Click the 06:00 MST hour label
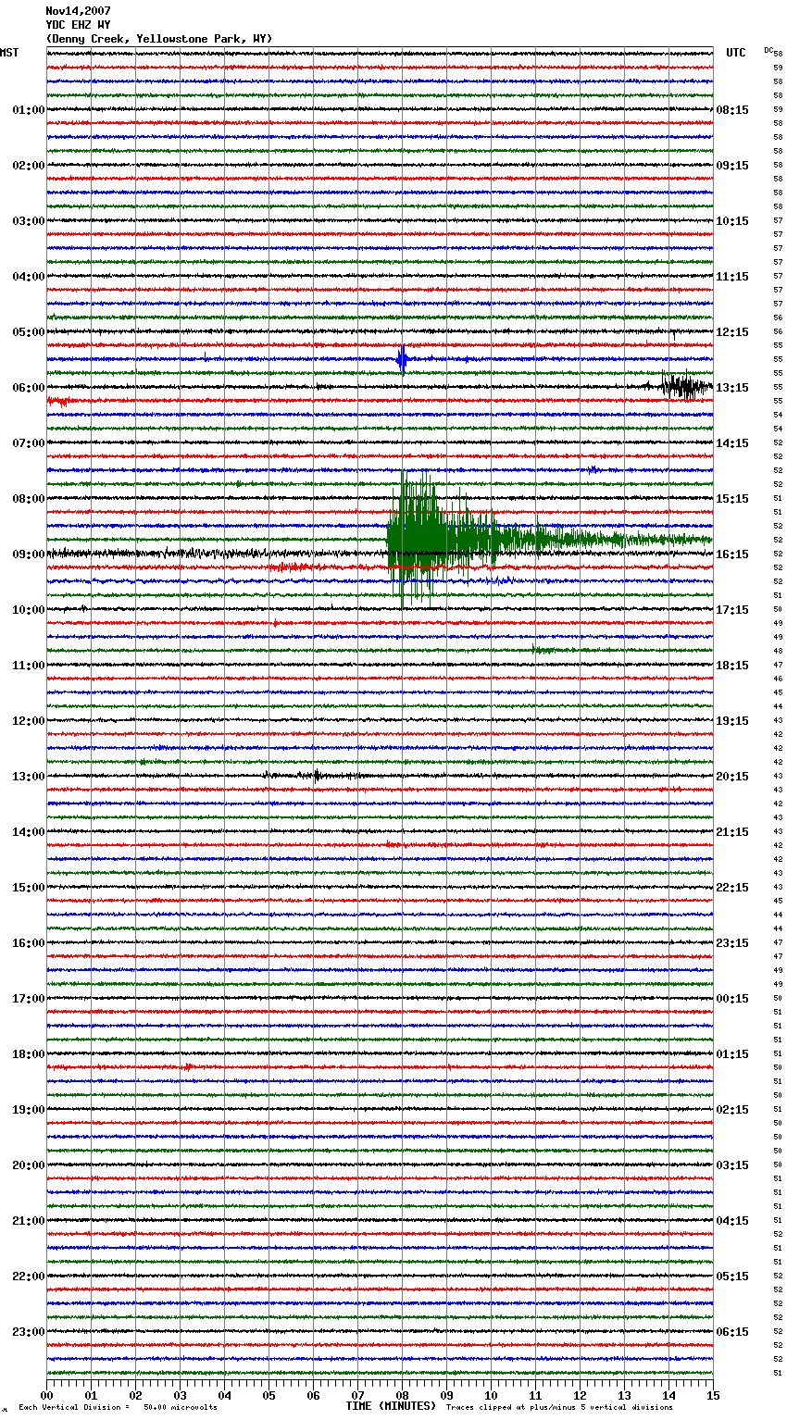Screen dimensions: 787x1420 pyautogui.click(x=28, y=388)
